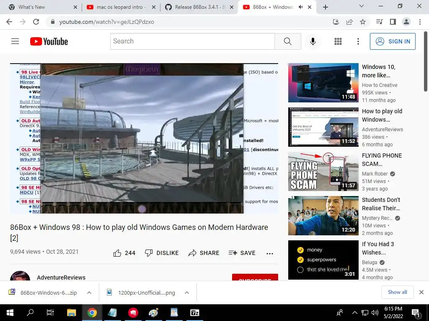The image size is (429, 321).
Task: Click the install app icon in address bar
Action: click(336, 22)
